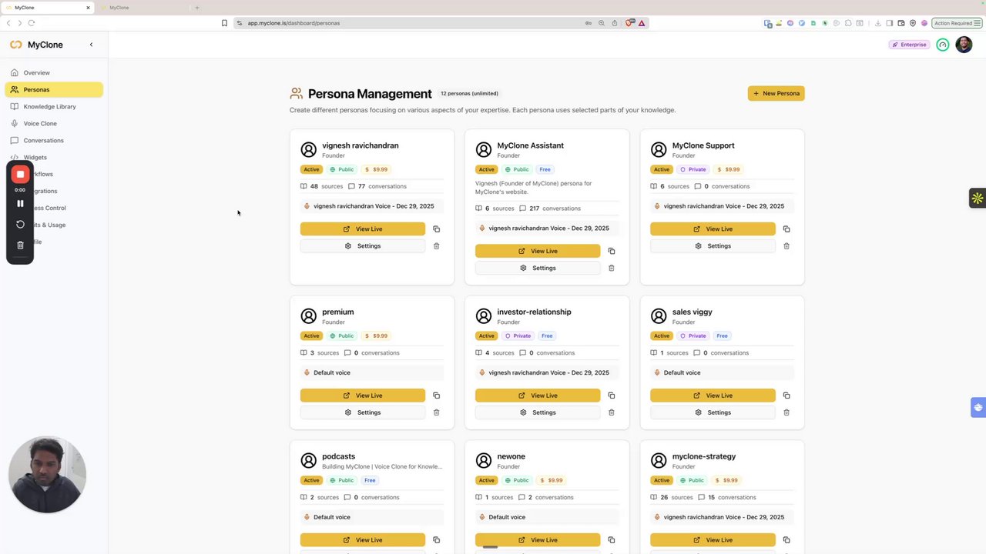Open the user profile avatar menu
986x554 pixels.
coord(964,45)
